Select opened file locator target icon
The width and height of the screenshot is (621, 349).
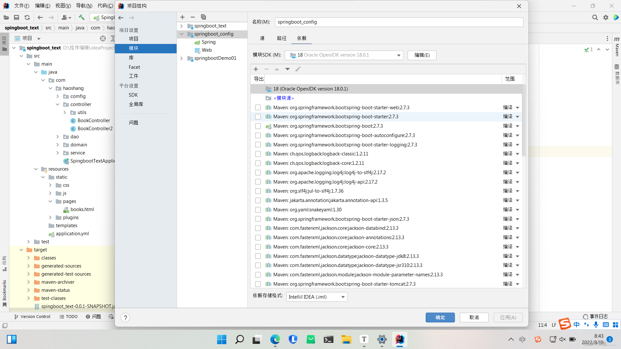103,38
